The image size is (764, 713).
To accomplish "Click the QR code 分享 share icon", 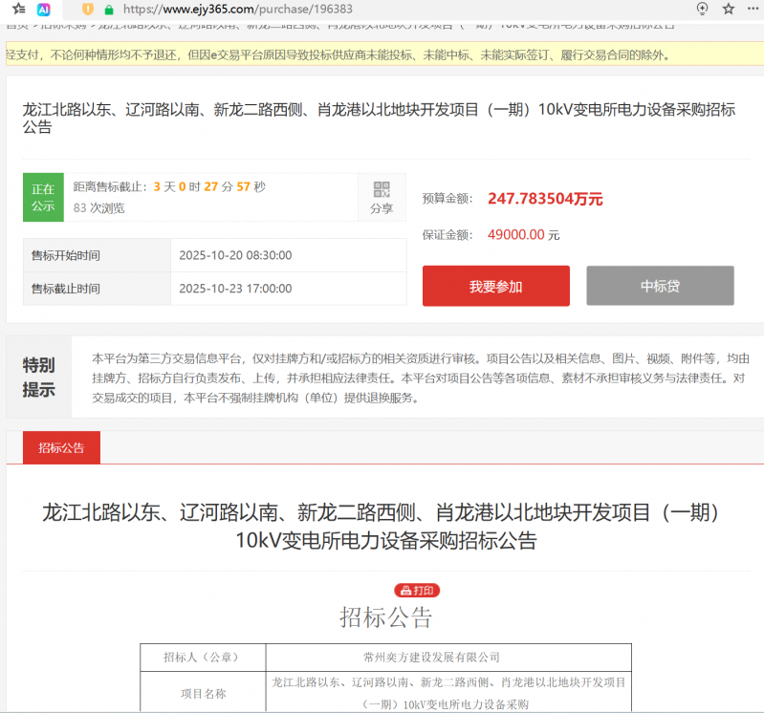I will point(382,197).
